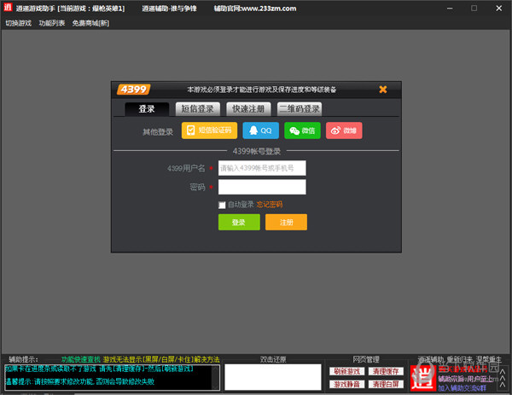
Task: Click the 刷新游戏 button
Action: click(x=346, y=371)
